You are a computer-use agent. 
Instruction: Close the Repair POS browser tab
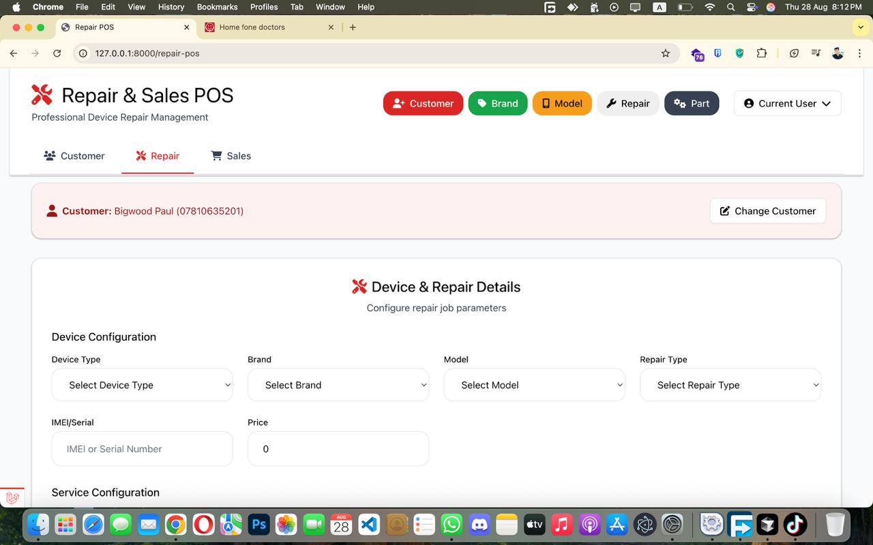tap(187, 27)
